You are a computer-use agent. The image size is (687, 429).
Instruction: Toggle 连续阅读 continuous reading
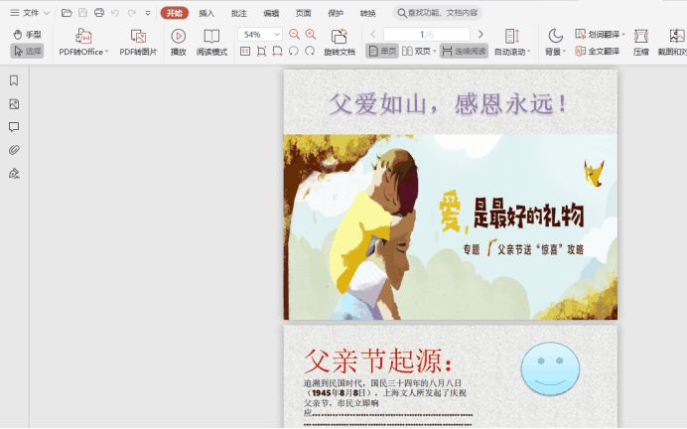pos(464,52)
